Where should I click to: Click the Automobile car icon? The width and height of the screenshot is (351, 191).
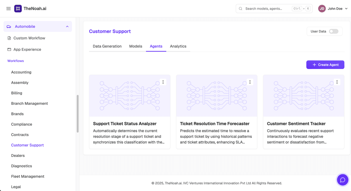point(9,27)
